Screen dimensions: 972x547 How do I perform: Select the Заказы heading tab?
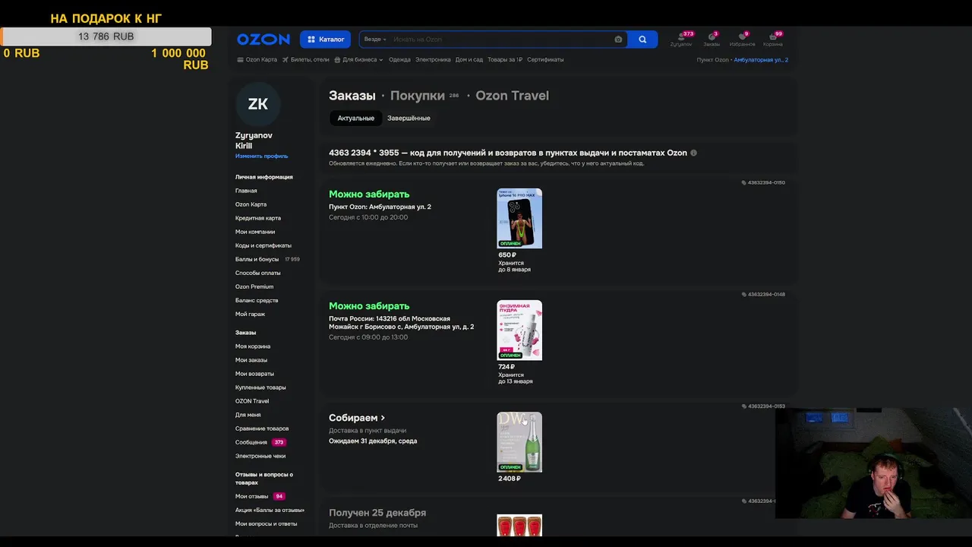click(352, 96)
